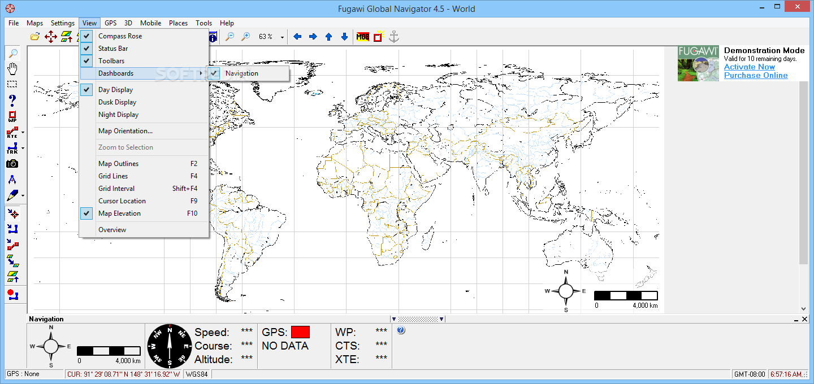The image size is (814, 384).
Task: Click the Activate Now link
Action: [x=750, y=67]
